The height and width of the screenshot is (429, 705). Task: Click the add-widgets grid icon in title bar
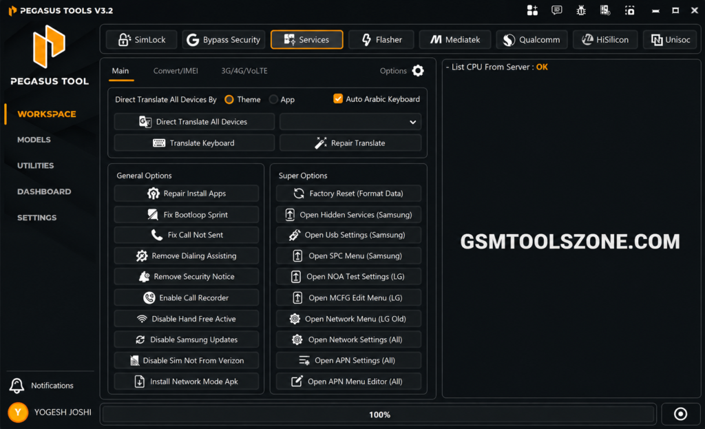pyautogui.click(x=532, y=10)
